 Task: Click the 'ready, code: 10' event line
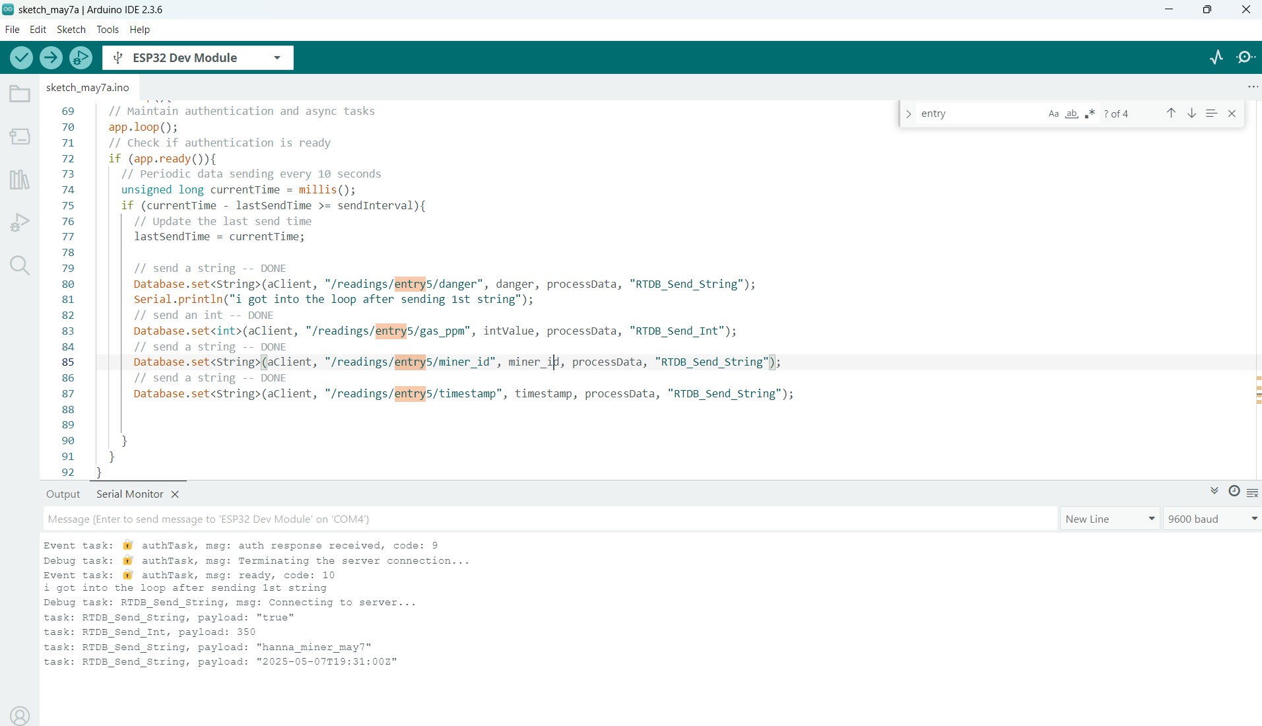pos(189,576)
